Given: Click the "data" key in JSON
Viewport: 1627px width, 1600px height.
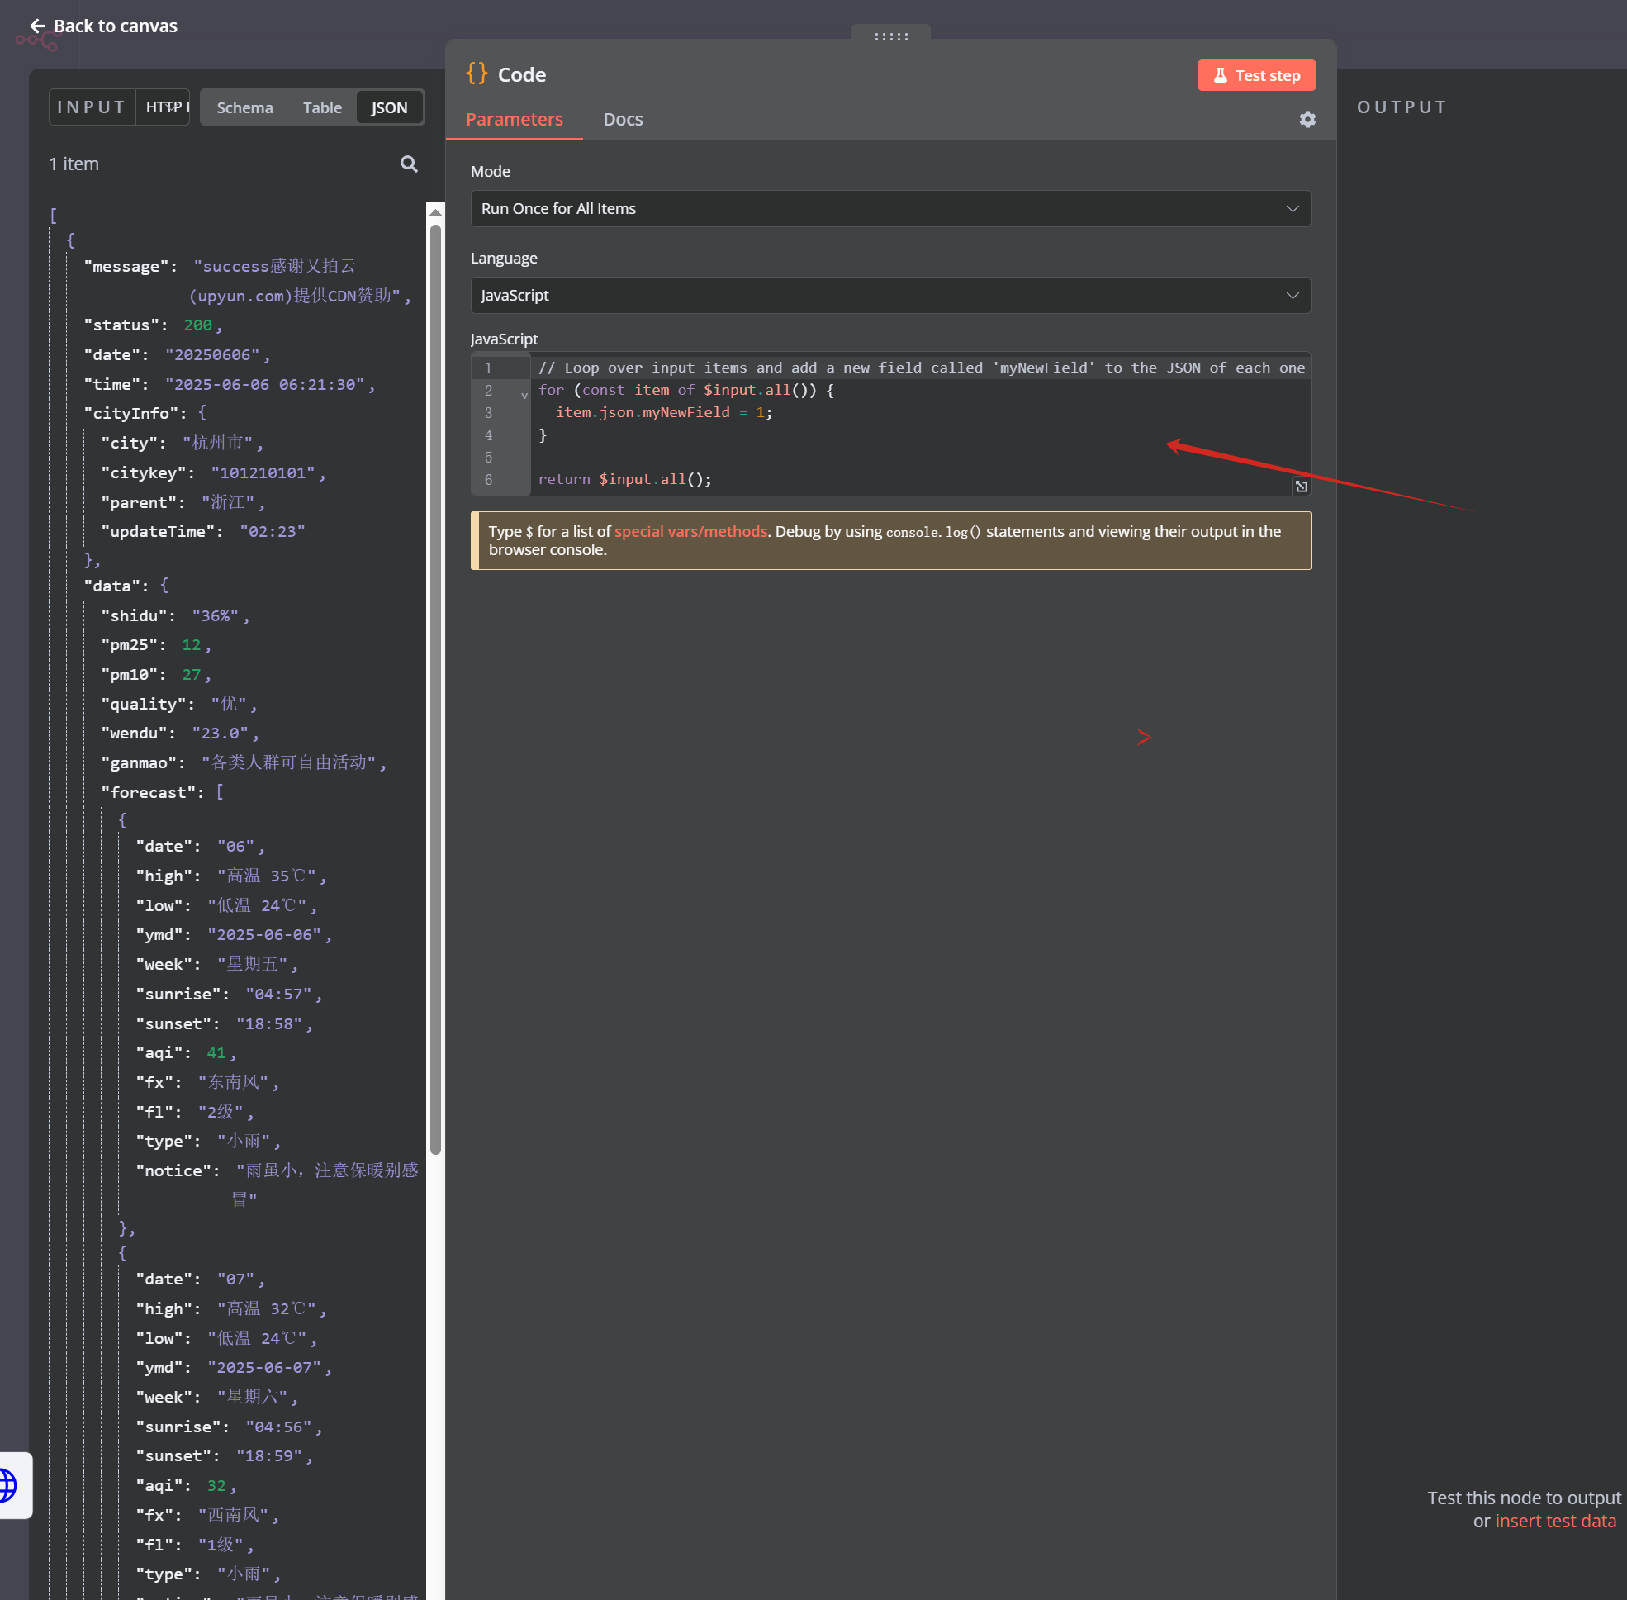Looking at the screenshot, I should (116, 586).
